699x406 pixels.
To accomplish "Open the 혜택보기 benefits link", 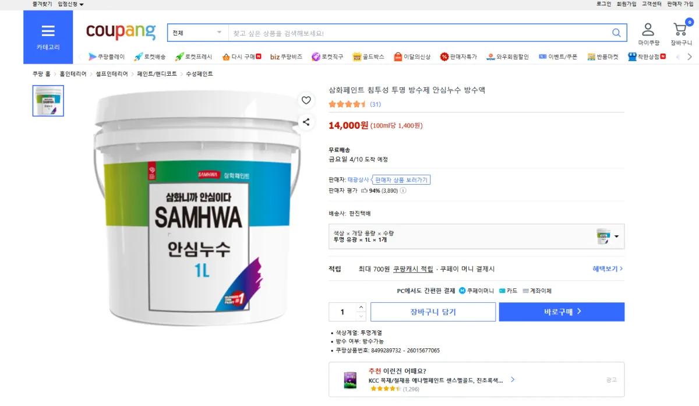I will (x=608, y=269).
